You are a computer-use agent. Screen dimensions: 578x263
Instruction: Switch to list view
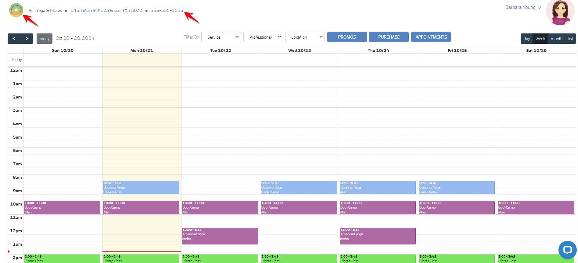pos(570,39)
